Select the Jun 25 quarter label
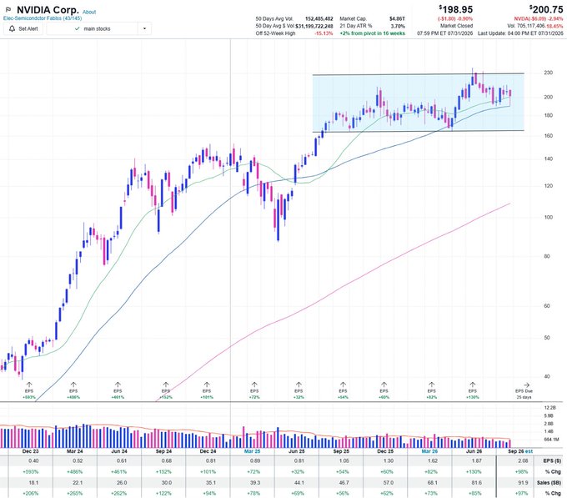The image size is (567, 498). click(297, 451)
